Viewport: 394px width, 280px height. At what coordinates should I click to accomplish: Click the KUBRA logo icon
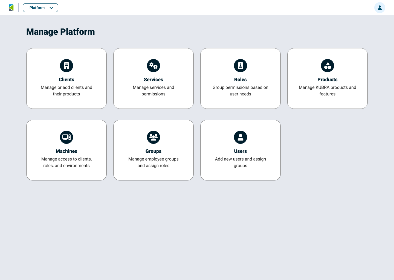(11, 8)
